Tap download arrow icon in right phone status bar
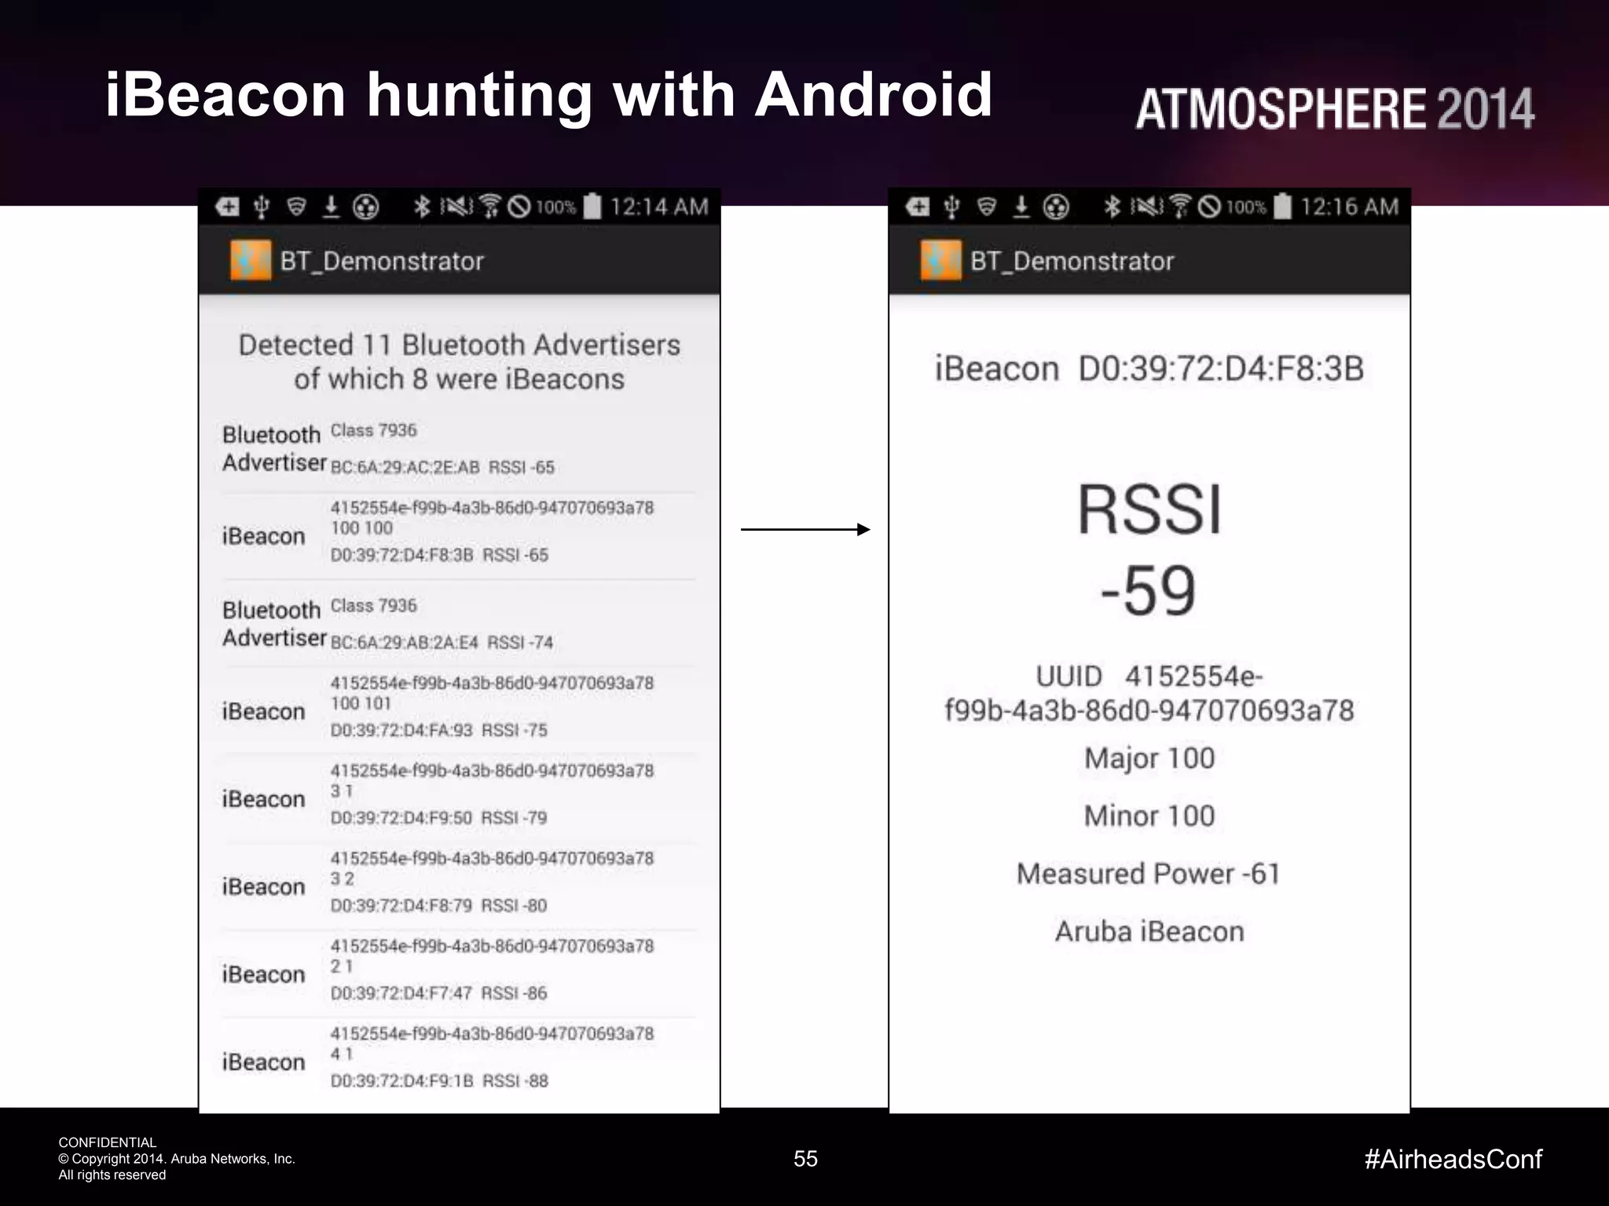 coord(1021,206)
